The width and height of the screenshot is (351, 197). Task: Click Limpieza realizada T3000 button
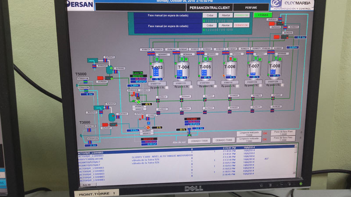(249, 140)
